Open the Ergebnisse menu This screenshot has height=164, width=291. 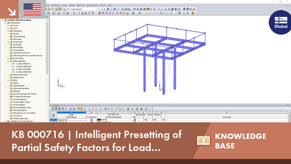tap(56, 5)
